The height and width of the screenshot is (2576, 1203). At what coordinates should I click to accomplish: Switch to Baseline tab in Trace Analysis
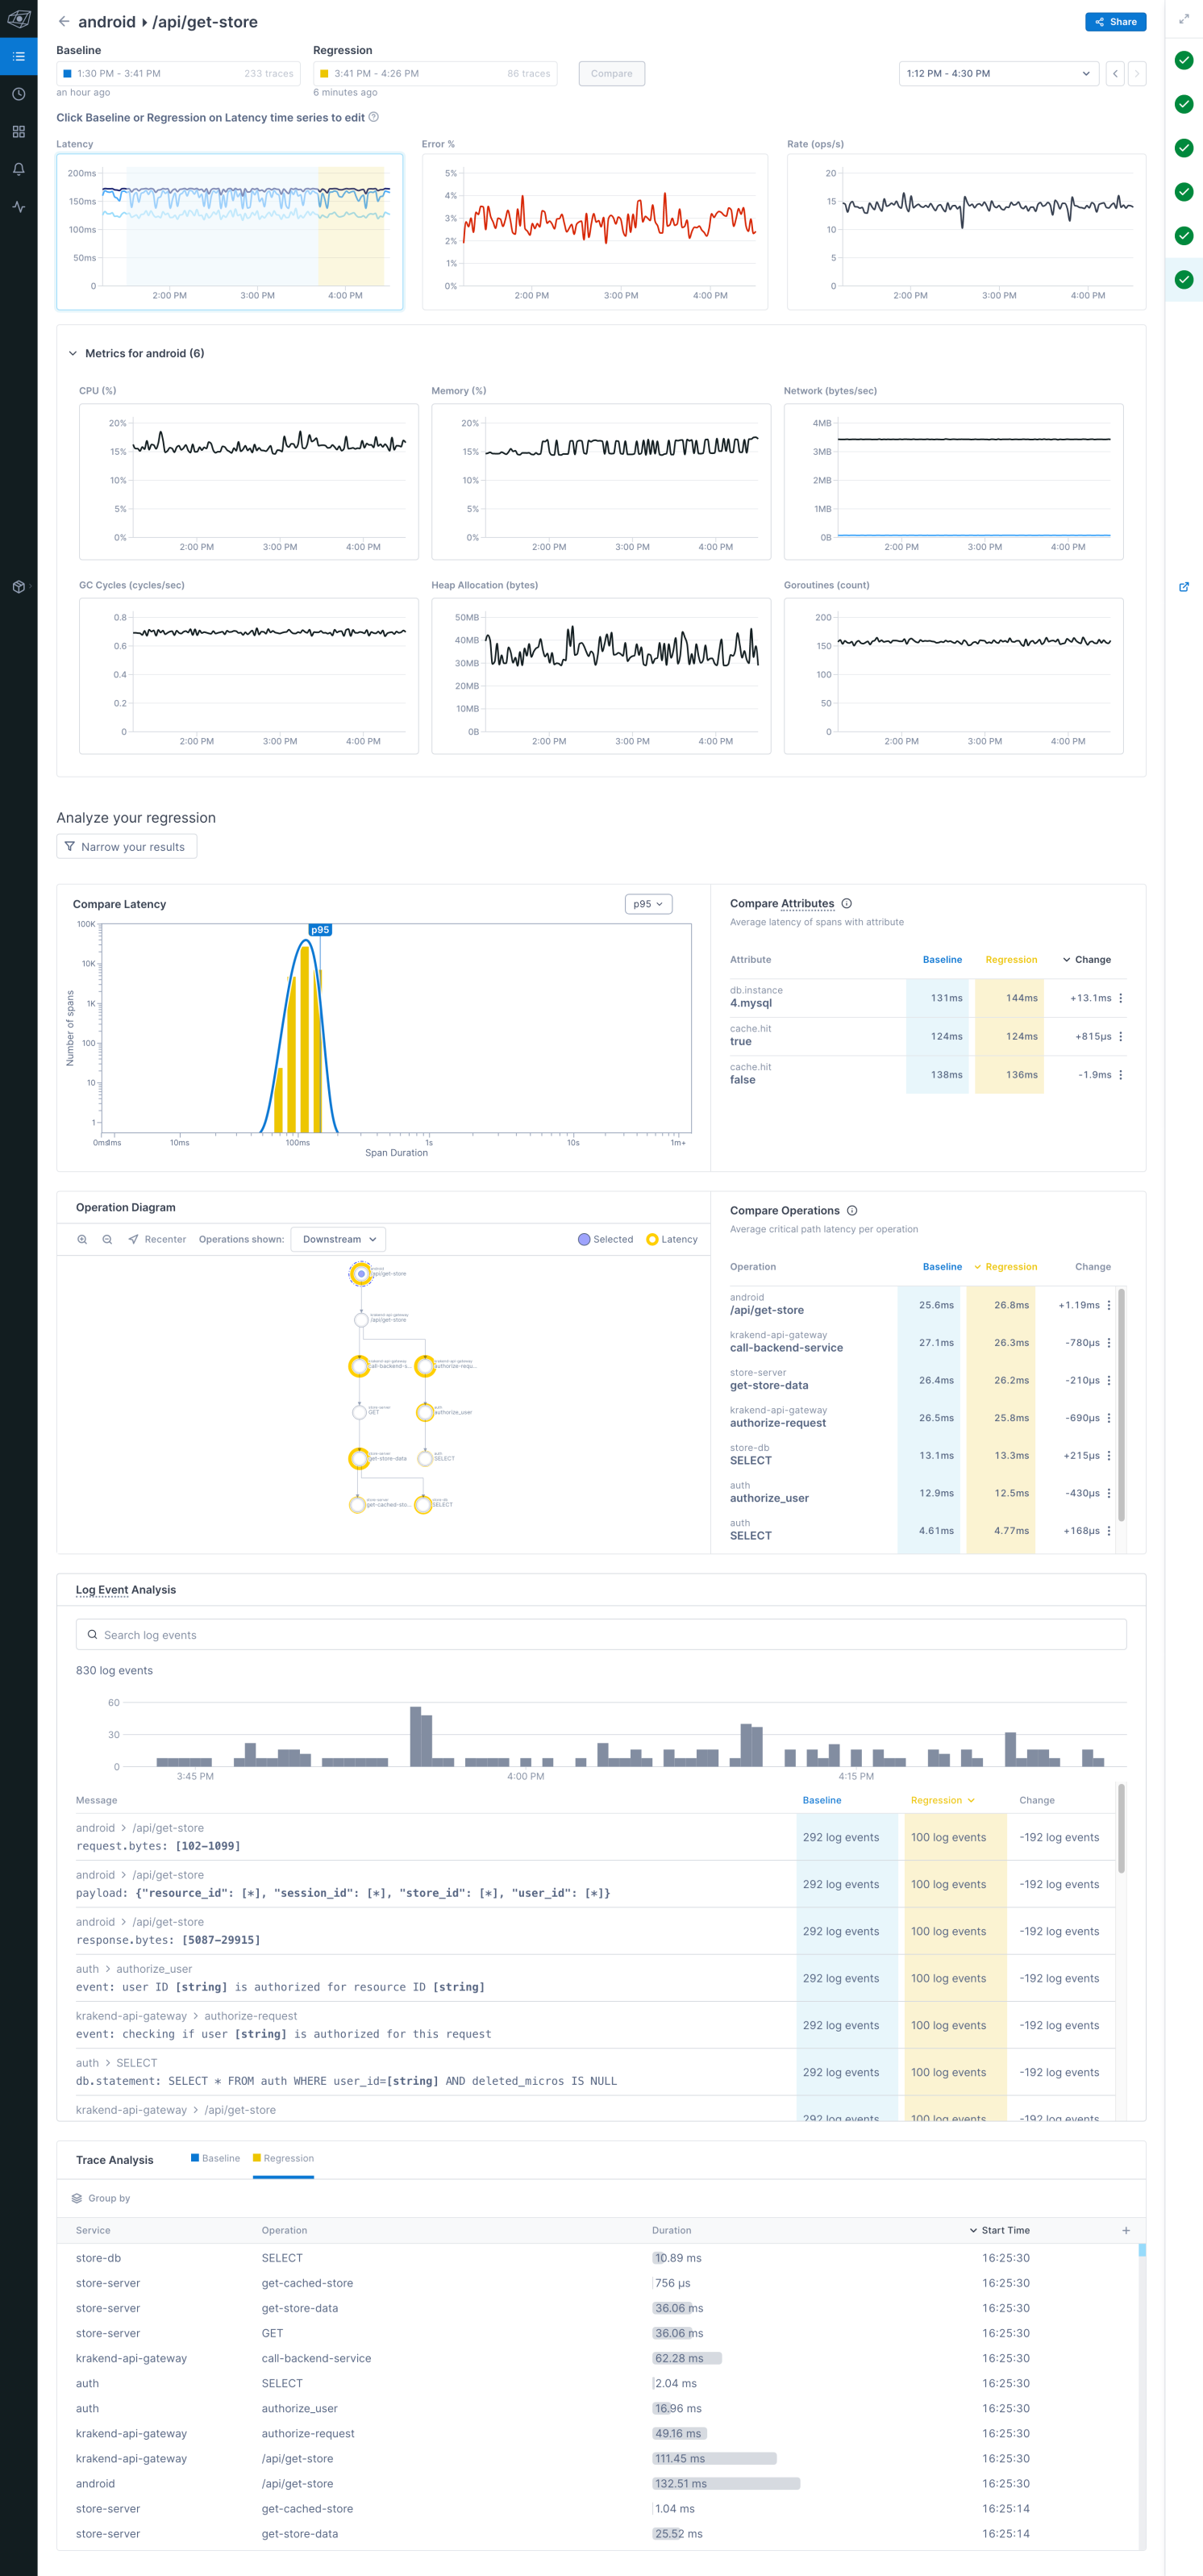click(215, 2158)
